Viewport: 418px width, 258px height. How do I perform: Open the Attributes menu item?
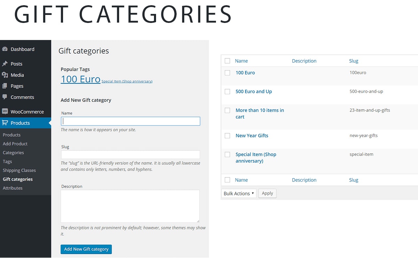point(13,188)
